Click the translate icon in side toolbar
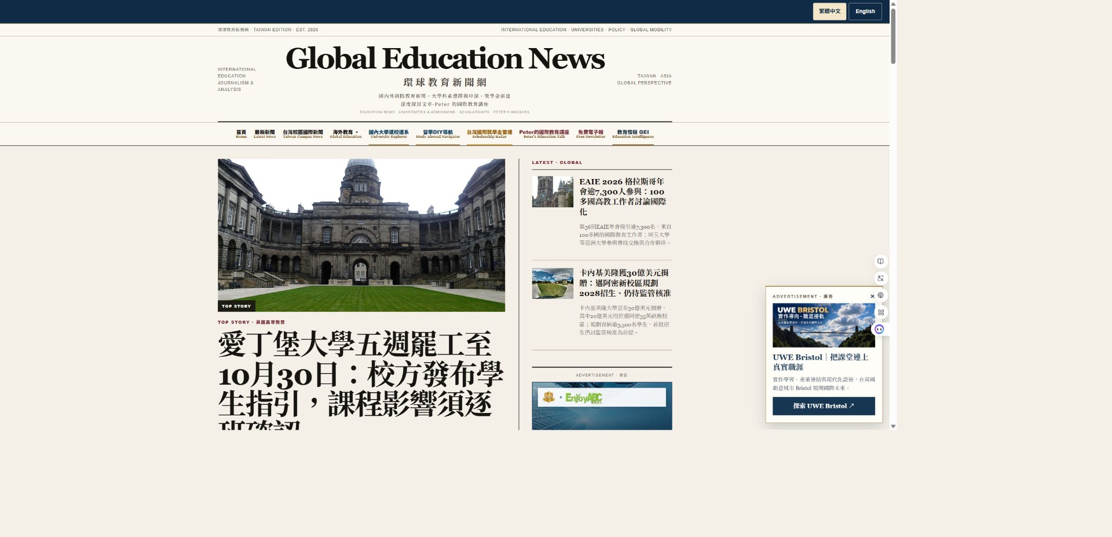The width and height of the screenshot is (1112, 537). coord(880,278)
